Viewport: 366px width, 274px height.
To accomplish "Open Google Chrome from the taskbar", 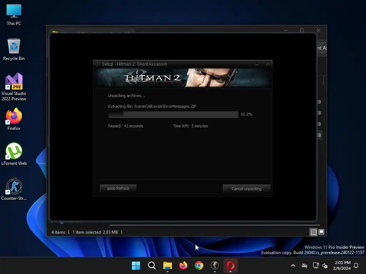I will [199, 265].
